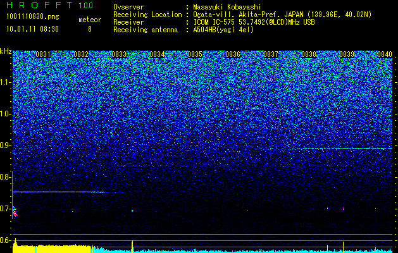Click the 0833 time marker

[119, 54]
